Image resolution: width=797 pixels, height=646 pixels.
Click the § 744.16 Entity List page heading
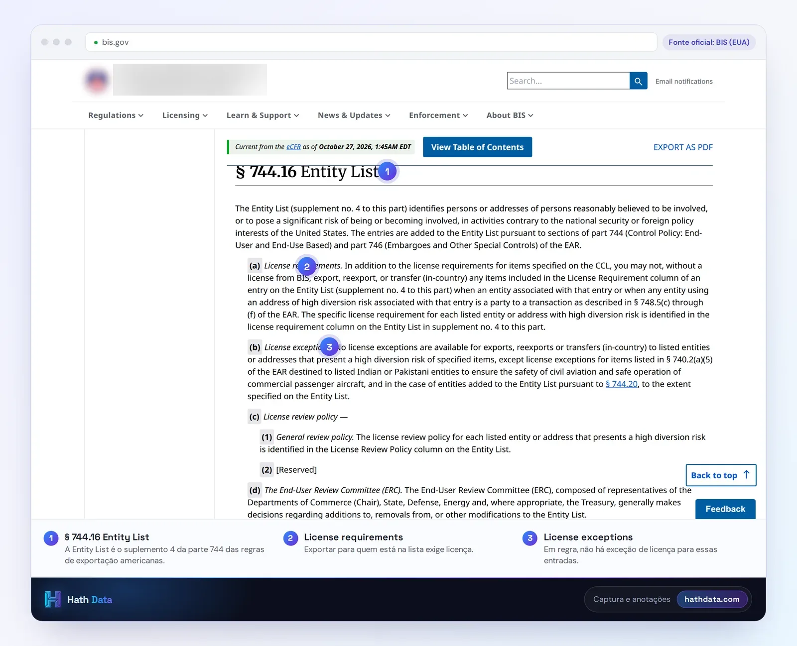click(307, 172)
